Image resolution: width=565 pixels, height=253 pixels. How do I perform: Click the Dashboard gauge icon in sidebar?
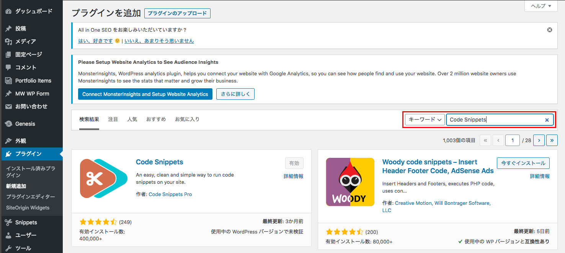tap(8, 11)
